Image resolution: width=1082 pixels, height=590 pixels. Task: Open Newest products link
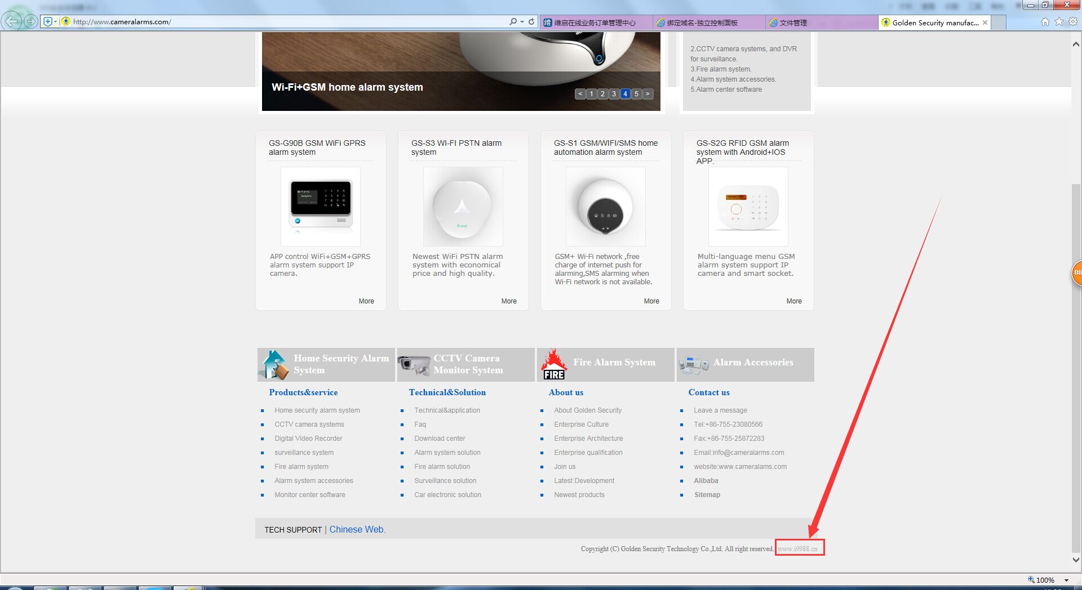pos(579,495)
